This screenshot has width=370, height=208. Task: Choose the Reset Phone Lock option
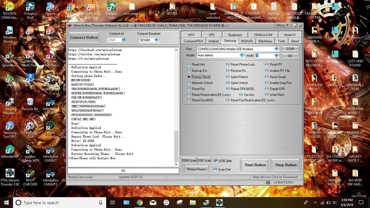(240, 64)
